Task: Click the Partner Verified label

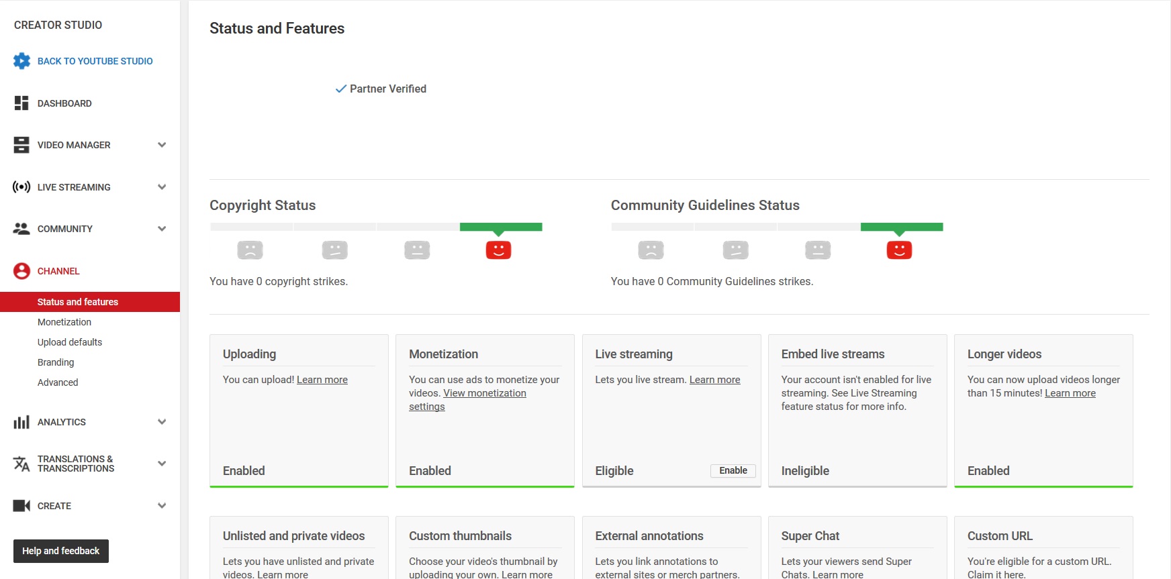Action: point(388,89)
